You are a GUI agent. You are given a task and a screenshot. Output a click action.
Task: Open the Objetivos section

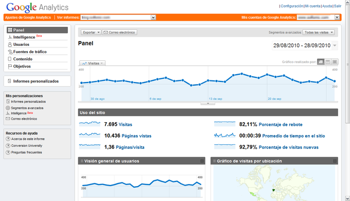tap(22, 66)
